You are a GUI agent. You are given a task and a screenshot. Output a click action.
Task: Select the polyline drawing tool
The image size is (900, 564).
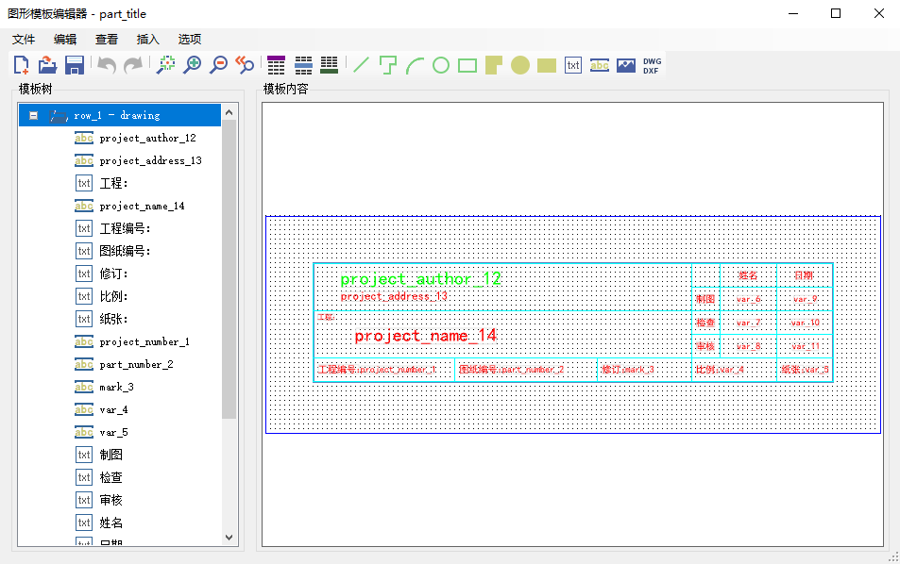388,65
